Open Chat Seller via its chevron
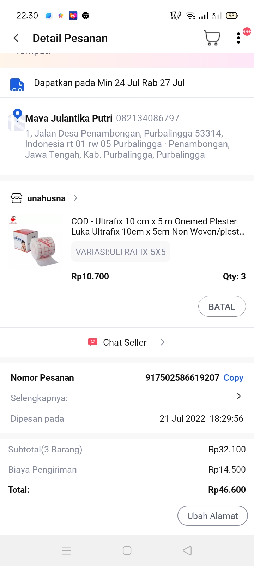Screen dimensions: 254x566 pyautogui.click(x=162, y=342)
